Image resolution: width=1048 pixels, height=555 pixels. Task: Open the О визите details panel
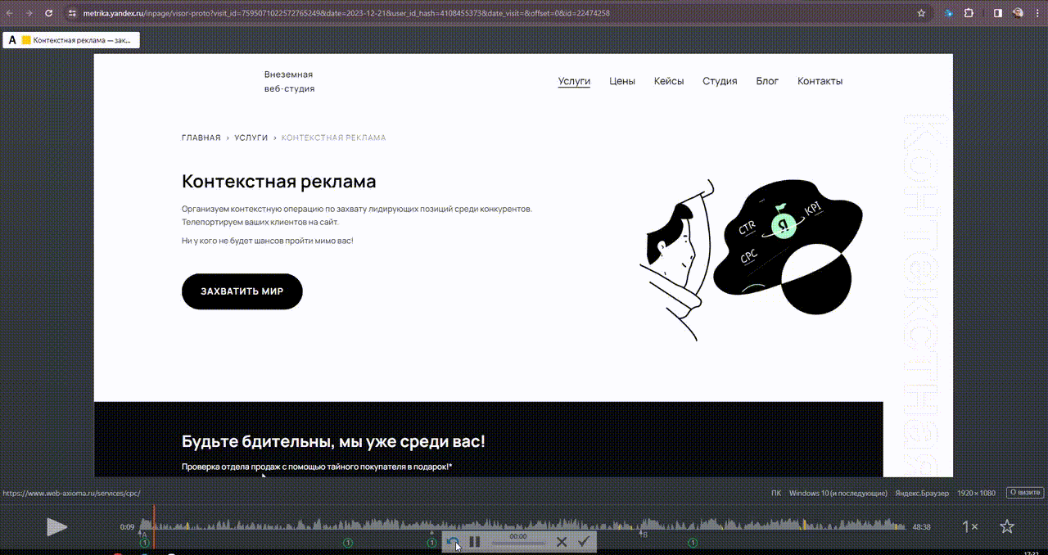[1023, 492]
